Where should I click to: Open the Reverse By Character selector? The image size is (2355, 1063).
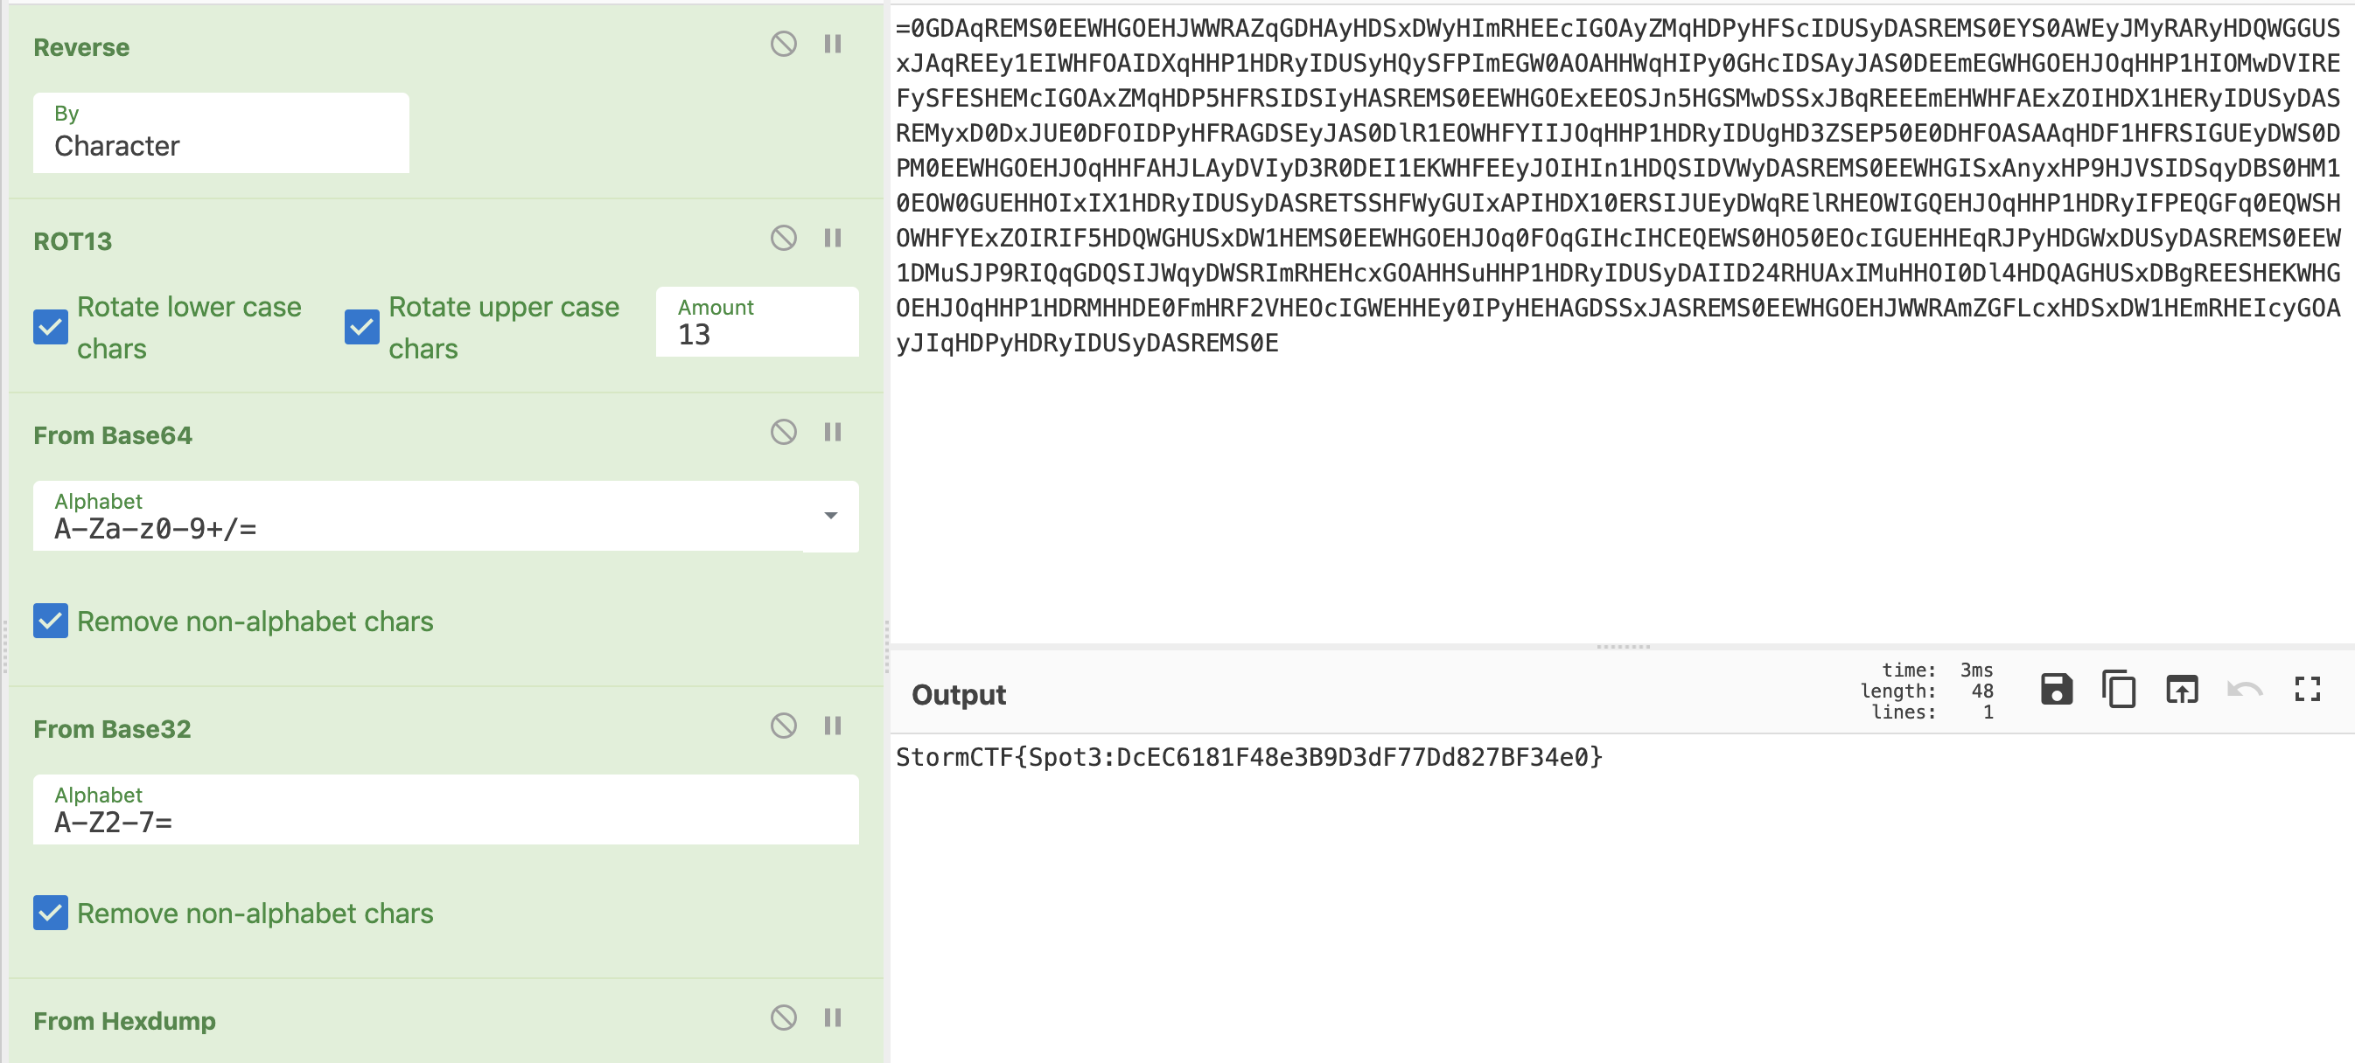point(220,134)
